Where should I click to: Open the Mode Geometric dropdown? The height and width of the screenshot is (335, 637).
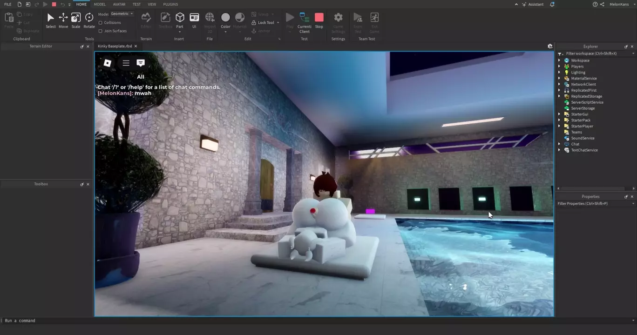tap(122, 14)
